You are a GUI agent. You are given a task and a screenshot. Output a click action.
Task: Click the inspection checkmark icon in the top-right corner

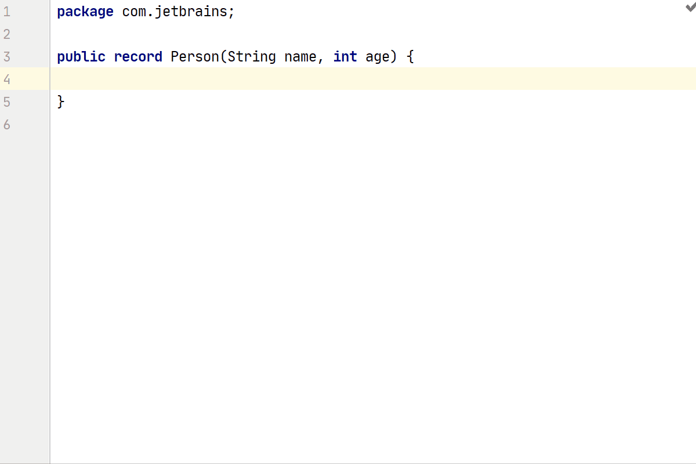pyautogui.click(x=690, y=7)
